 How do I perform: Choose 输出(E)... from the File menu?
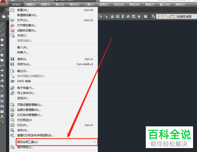(54, 71)
